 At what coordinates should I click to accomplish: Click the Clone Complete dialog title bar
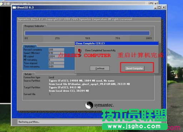pos(117,44)
